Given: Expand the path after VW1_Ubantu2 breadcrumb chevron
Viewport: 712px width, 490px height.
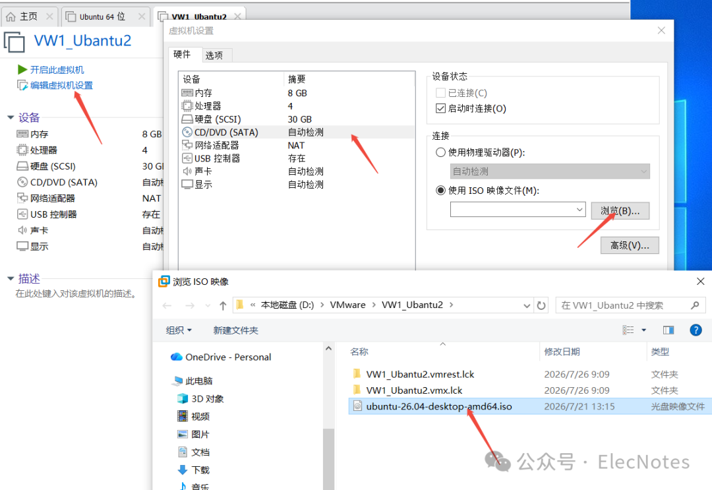Looking at the screenshot, I should [452, 305].
